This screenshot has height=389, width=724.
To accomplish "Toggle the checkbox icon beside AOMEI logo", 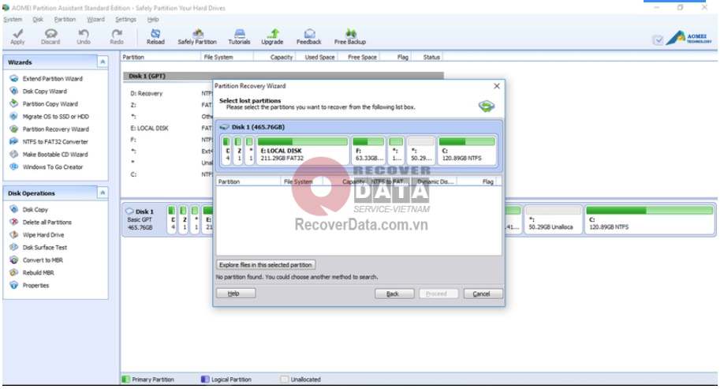I will pyautogui.click(x=658, y=40).
